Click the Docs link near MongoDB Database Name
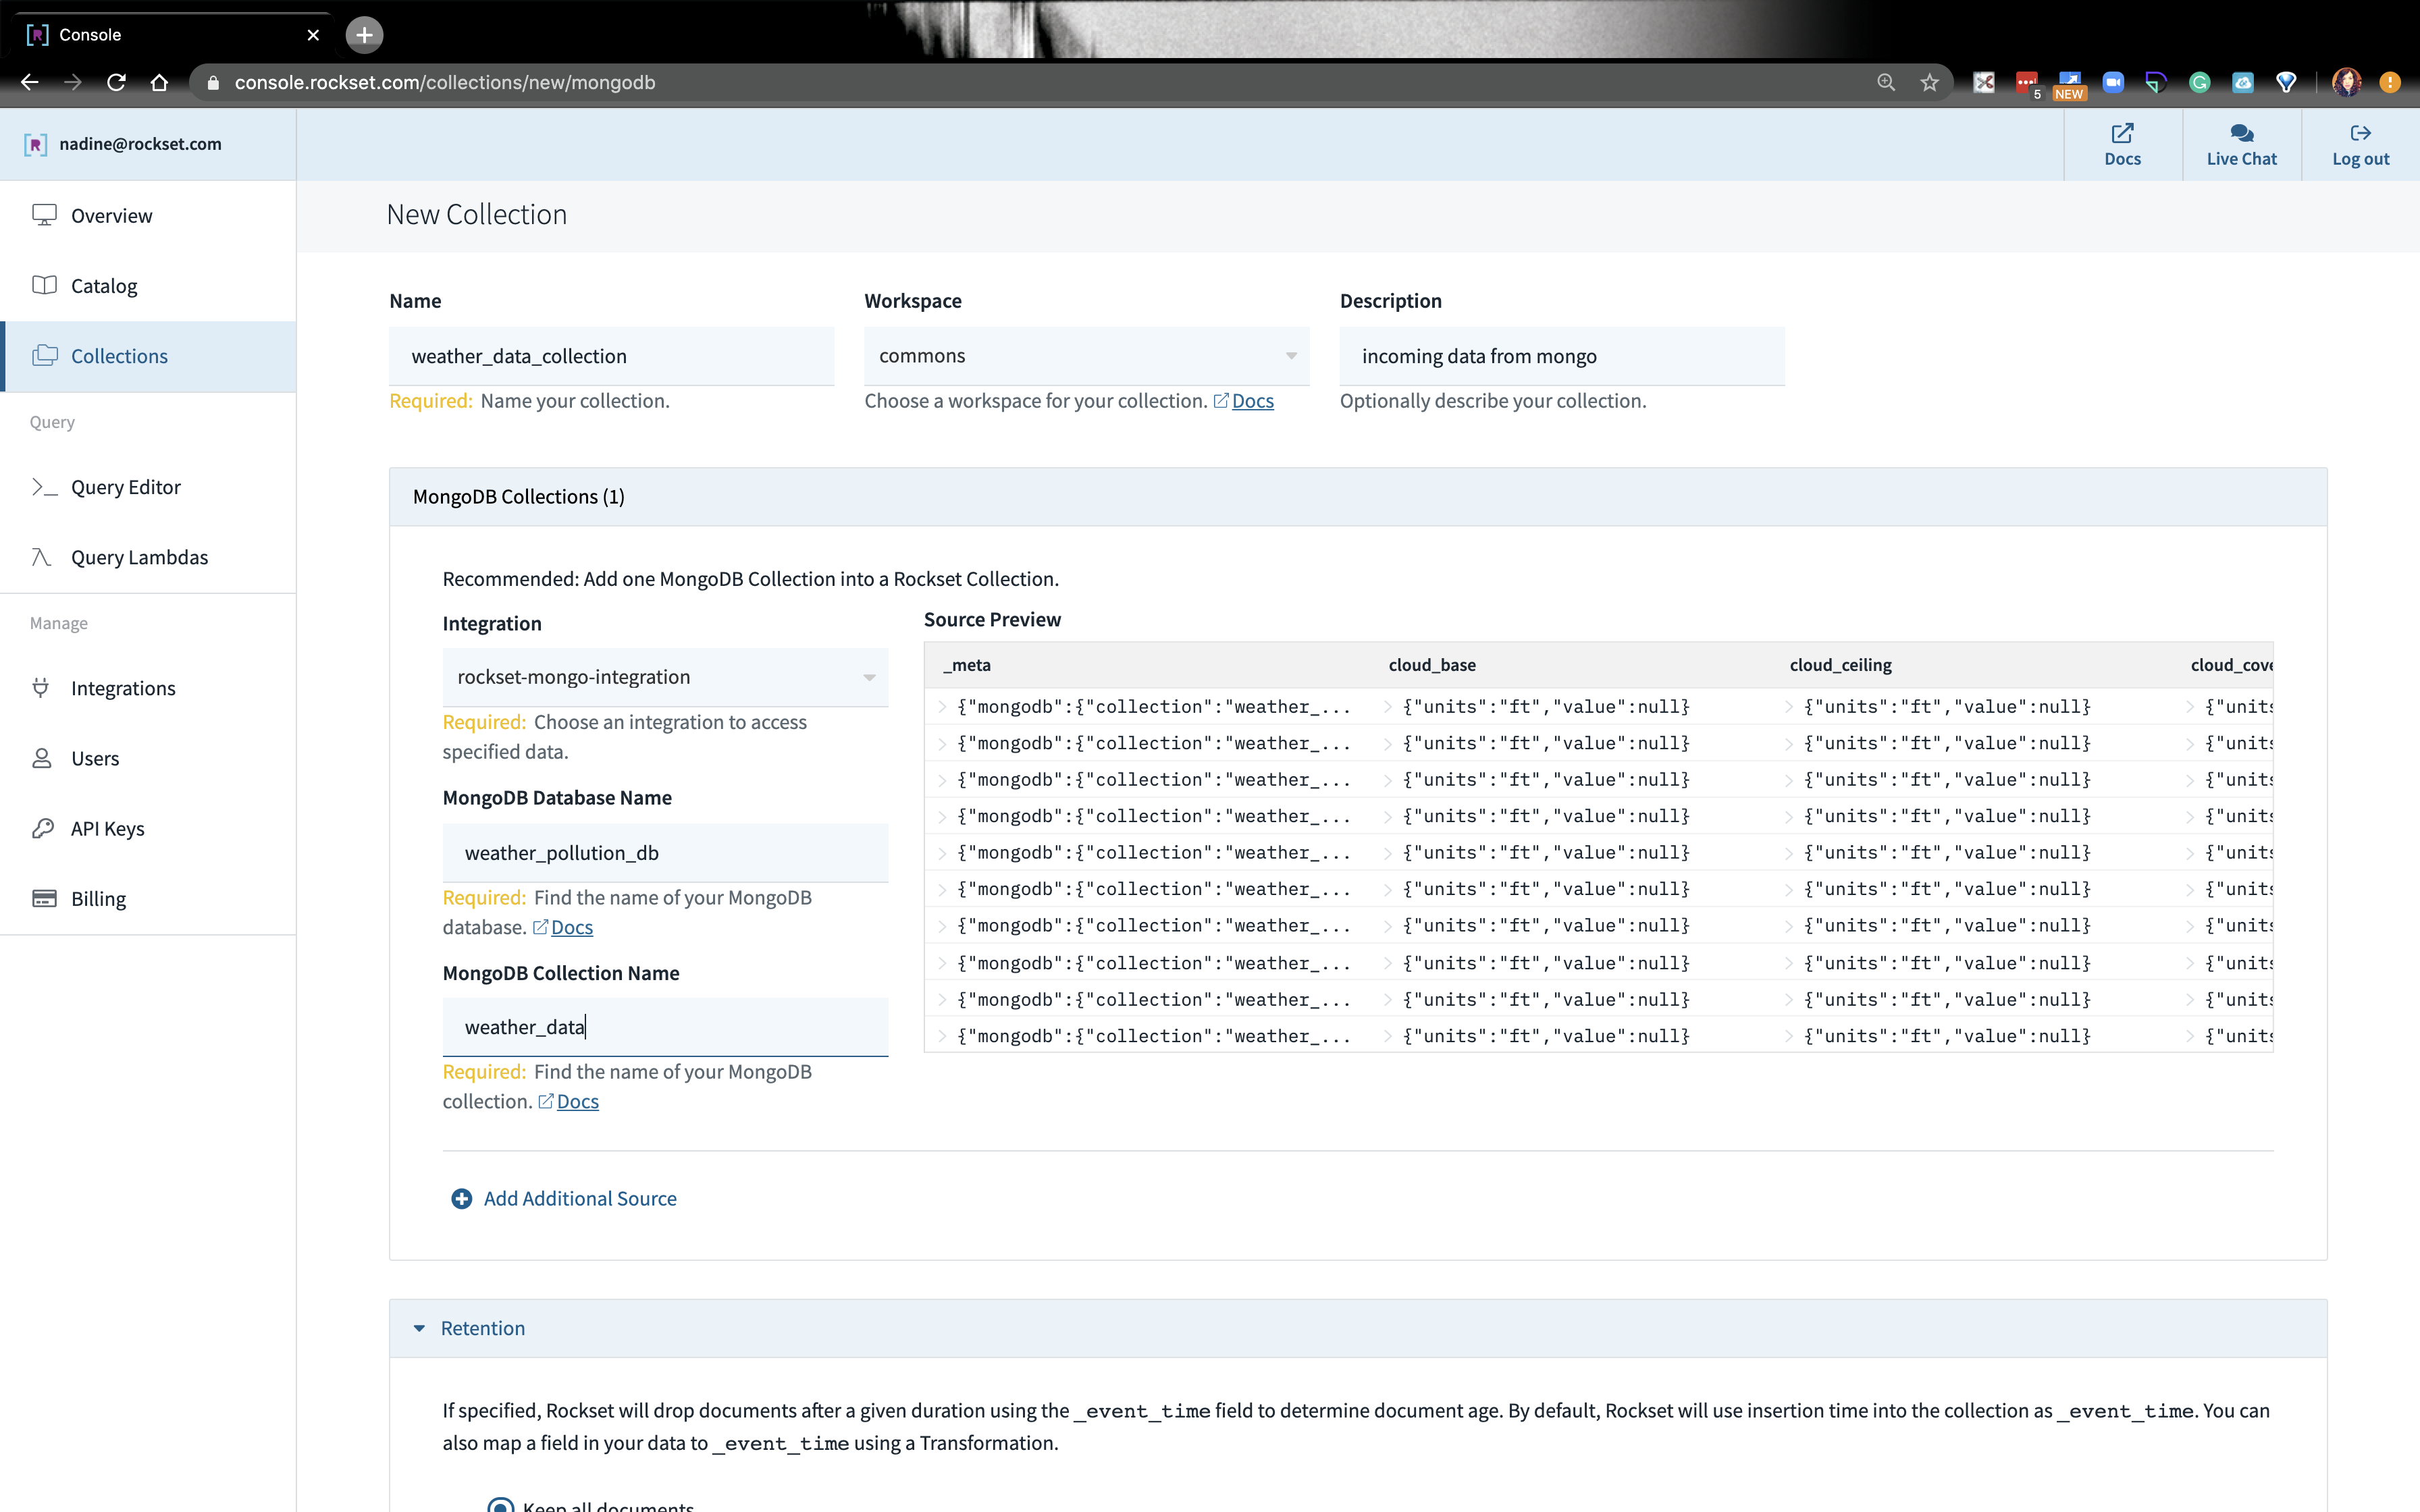 [x=571, y=925]
